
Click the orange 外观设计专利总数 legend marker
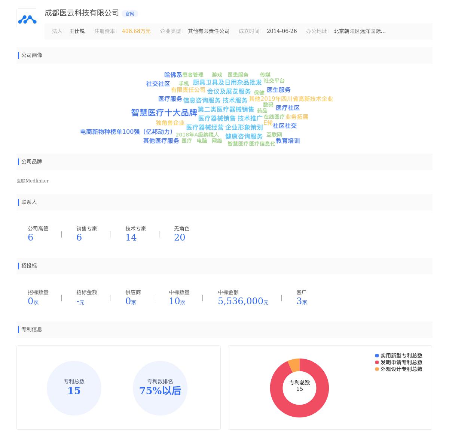(377, 369)
